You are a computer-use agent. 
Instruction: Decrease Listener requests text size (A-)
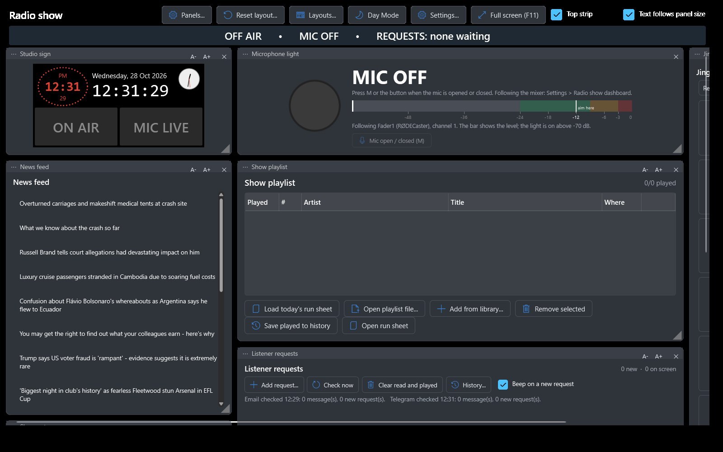click(645, 356)
